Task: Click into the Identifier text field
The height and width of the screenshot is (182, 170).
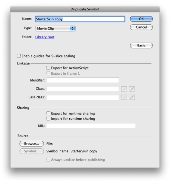Action: [83, 80]
